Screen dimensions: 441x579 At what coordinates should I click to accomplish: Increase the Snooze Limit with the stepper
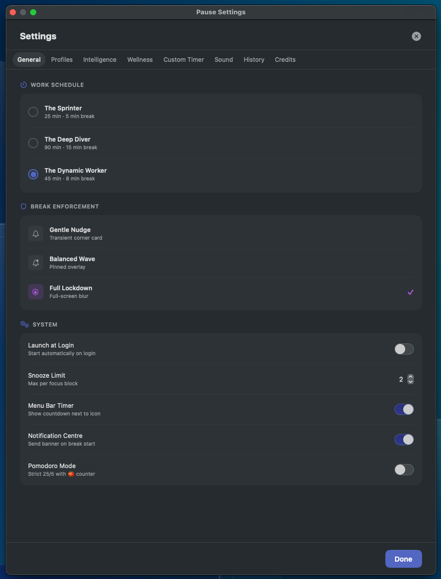click(x=410, y=377)
